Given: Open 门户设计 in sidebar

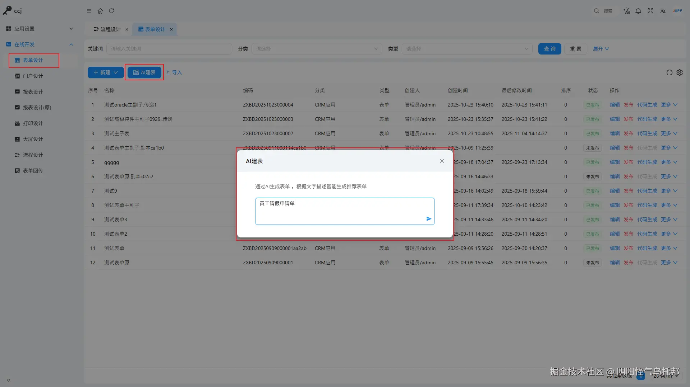Looking at the screenshot, I should (33, 76).
